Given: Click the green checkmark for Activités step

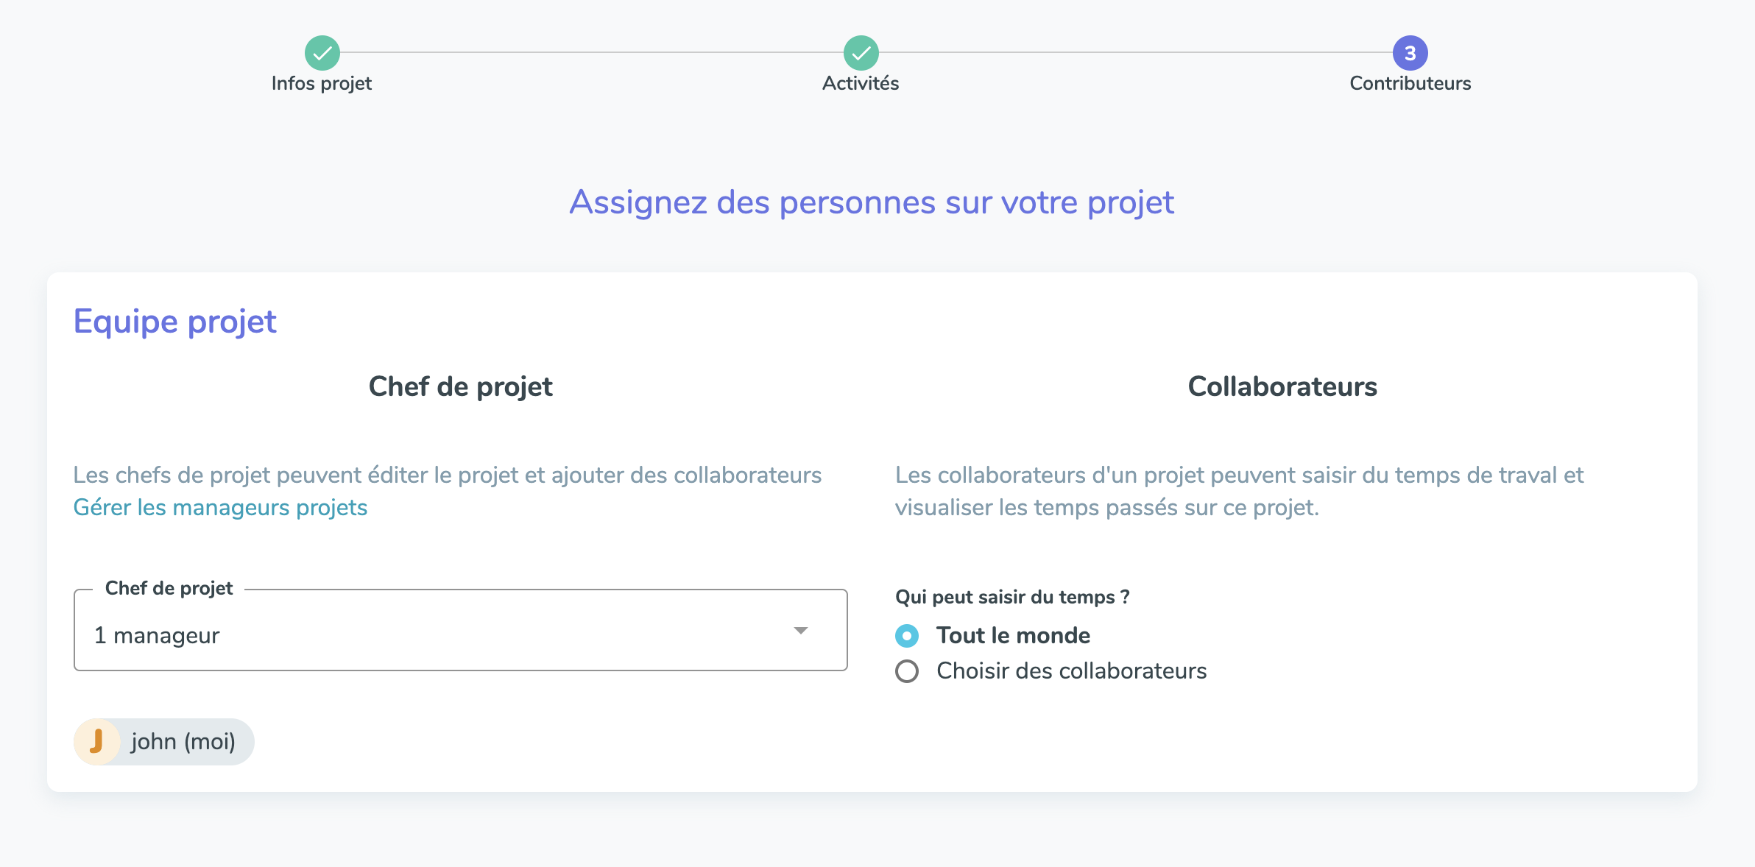Looking at the screenshot, I should pos(861,53).
